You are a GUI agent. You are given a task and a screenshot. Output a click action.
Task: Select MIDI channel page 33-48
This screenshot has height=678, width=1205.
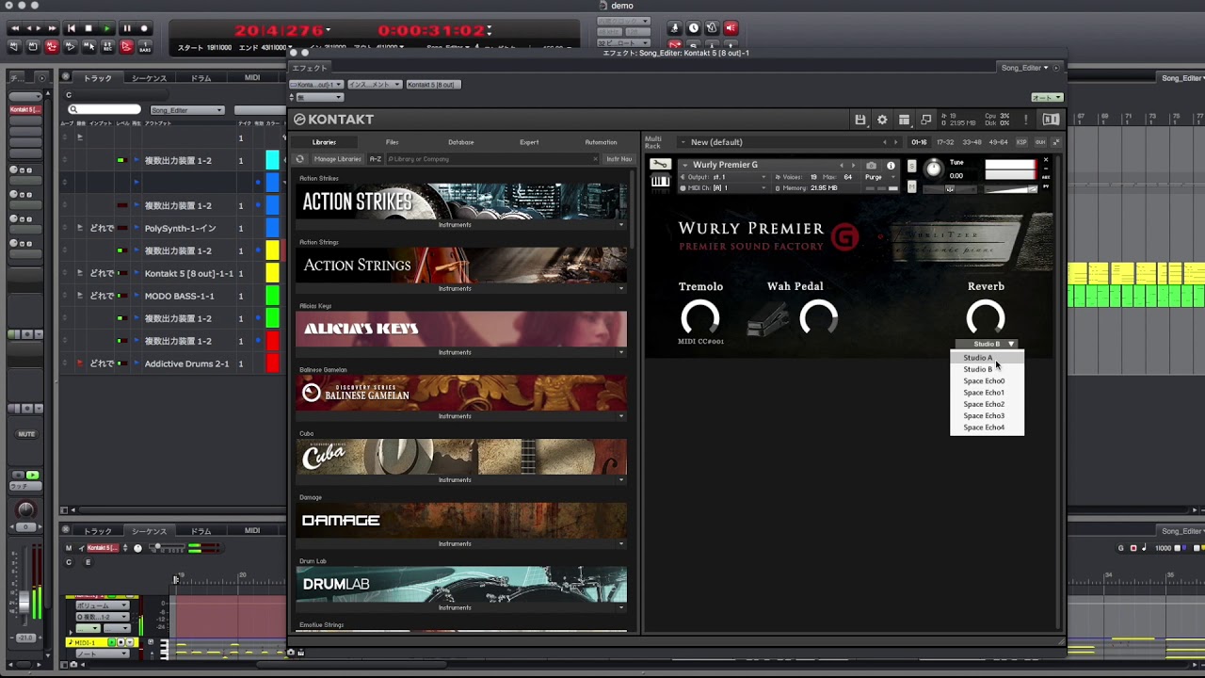coord(972,142)
